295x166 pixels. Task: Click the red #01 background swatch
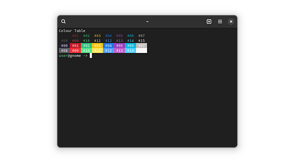click(x=75, y=46)
